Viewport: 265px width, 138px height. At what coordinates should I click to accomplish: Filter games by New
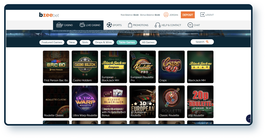(72, 42)
